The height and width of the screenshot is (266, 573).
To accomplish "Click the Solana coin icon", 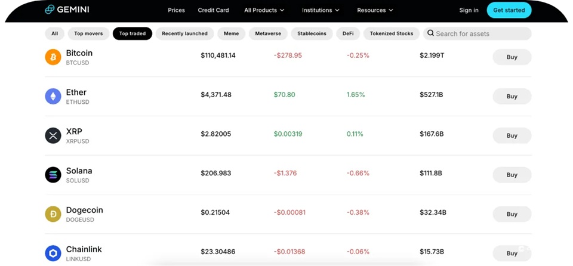I will pyautogui.click(x=53, y=175).
